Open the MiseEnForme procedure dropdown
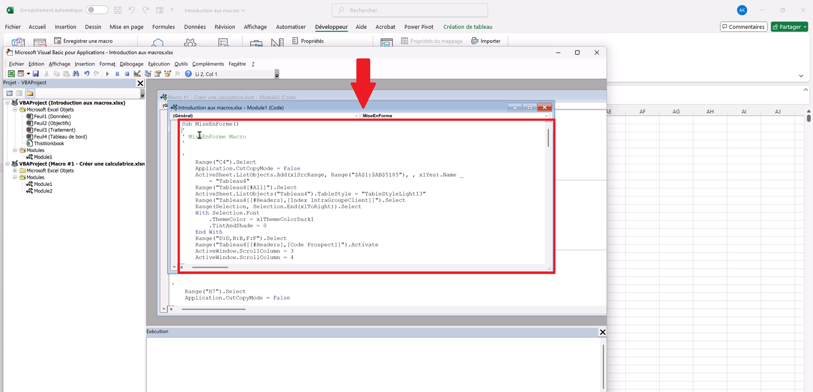 tap(546, 116)
